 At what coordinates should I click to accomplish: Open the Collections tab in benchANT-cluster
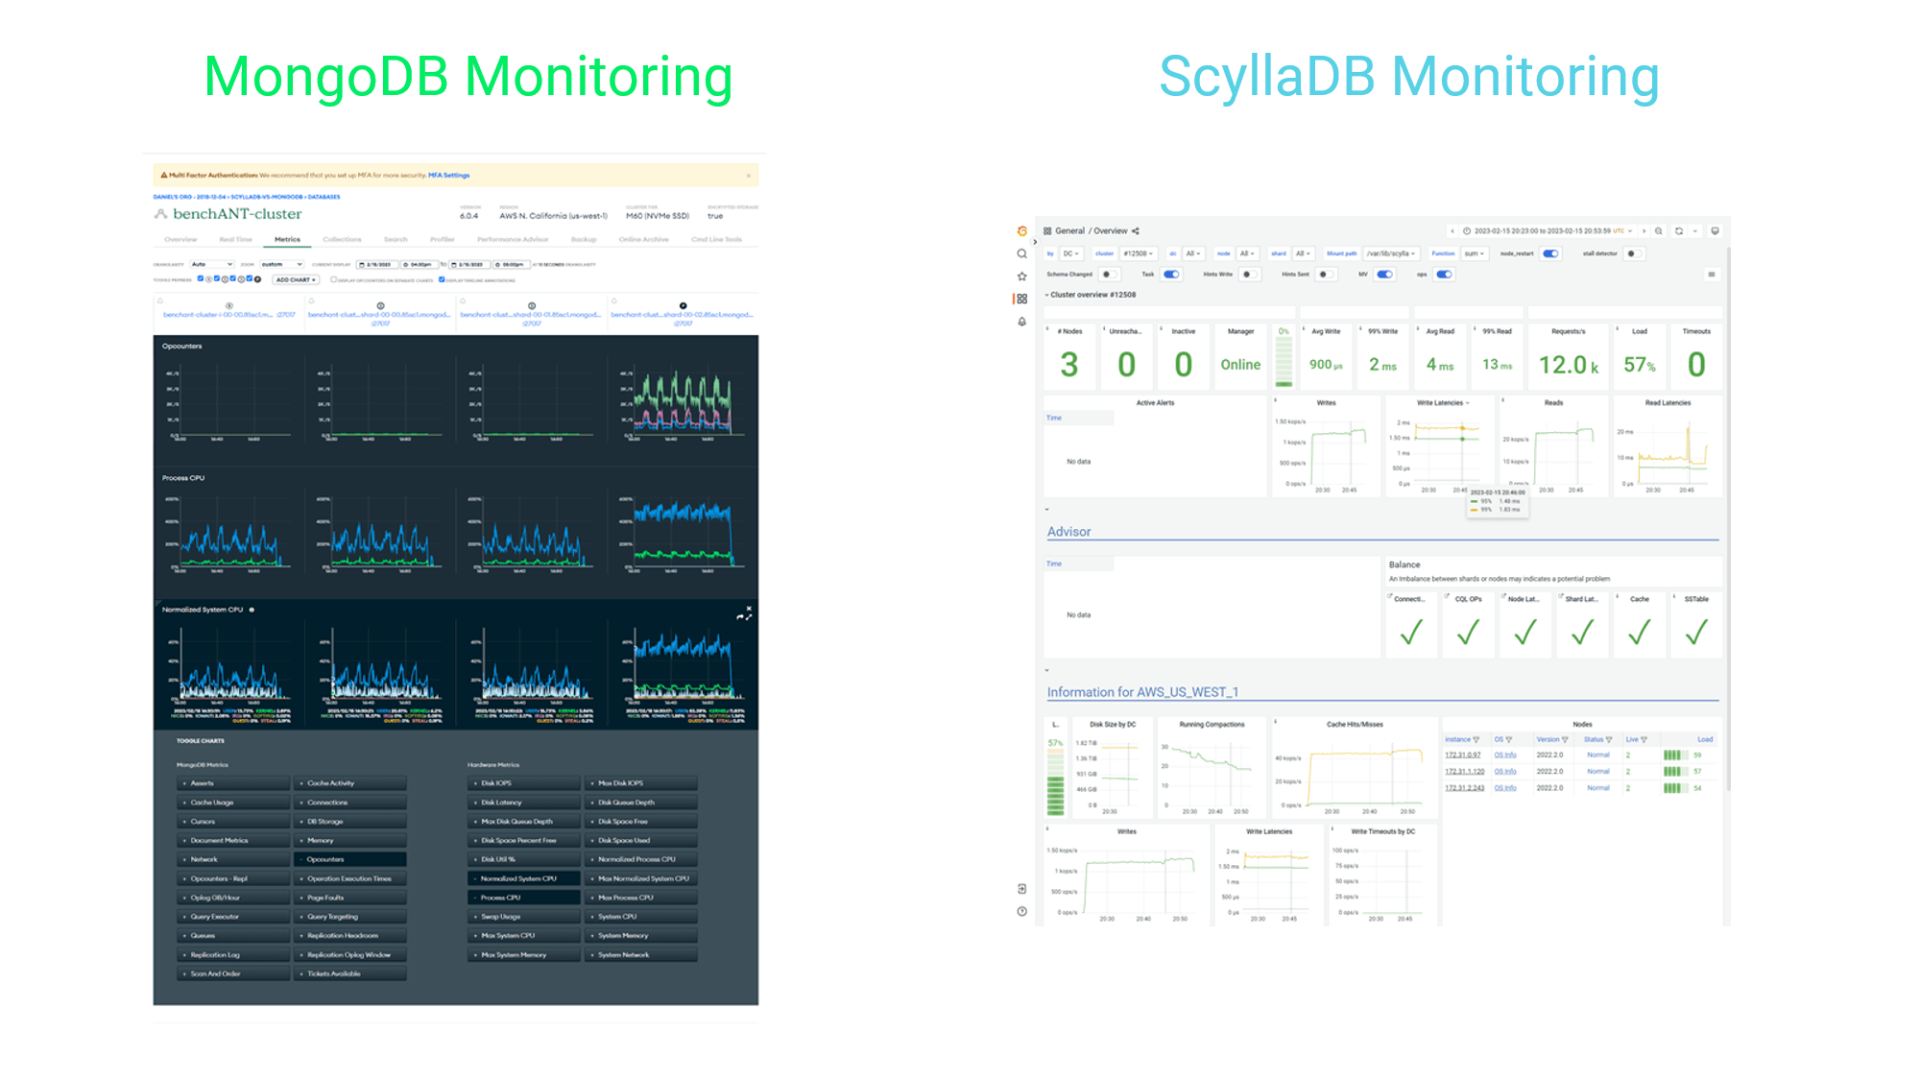[x=343, y=239]
